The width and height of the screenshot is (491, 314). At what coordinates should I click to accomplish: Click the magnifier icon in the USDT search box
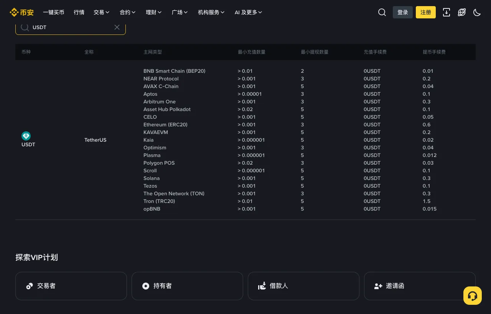(x=25, y=27)
